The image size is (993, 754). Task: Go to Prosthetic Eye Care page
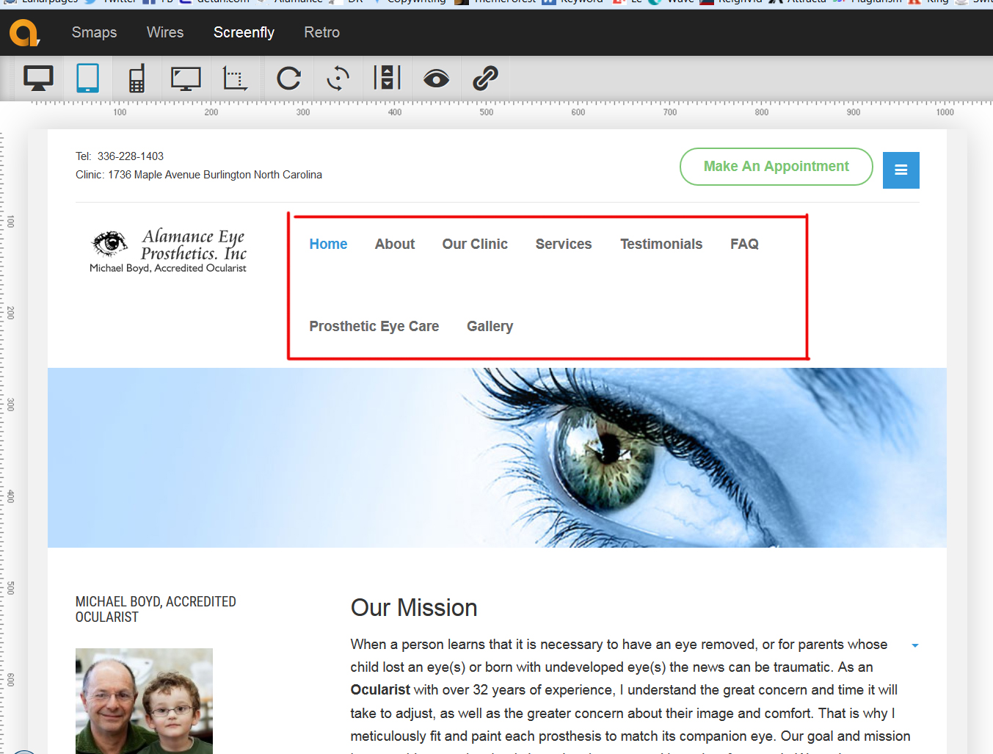[x=374, y=326]
